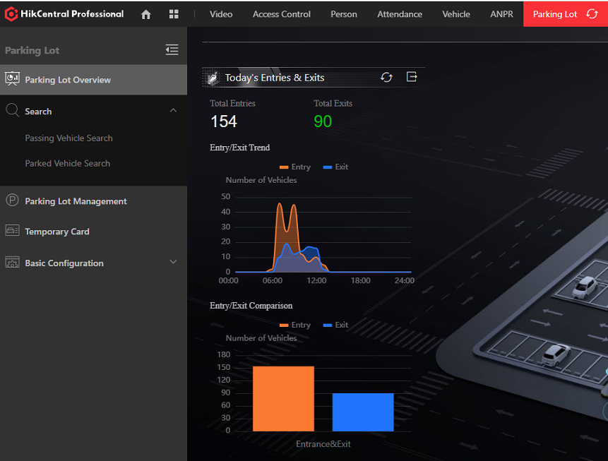Image resolution: width=608 pixels, height=461 pixels.
Task: Select Parking Lot Overview in sidebar
Action: [68, 80]
